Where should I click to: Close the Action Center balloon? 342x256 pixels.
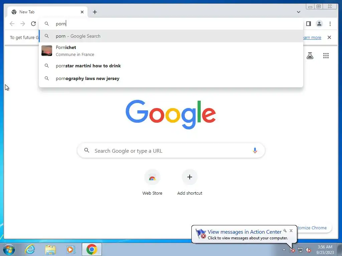pos(291,231)
